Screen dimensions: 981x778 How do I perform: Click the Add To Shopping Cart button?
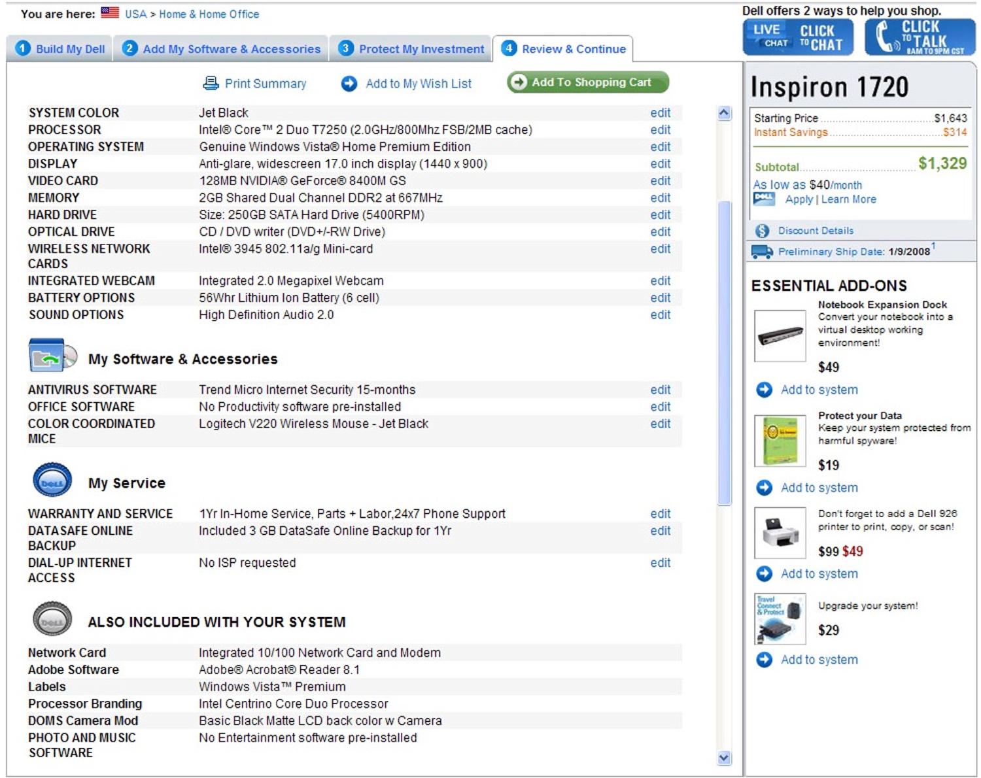coord(588,82)
